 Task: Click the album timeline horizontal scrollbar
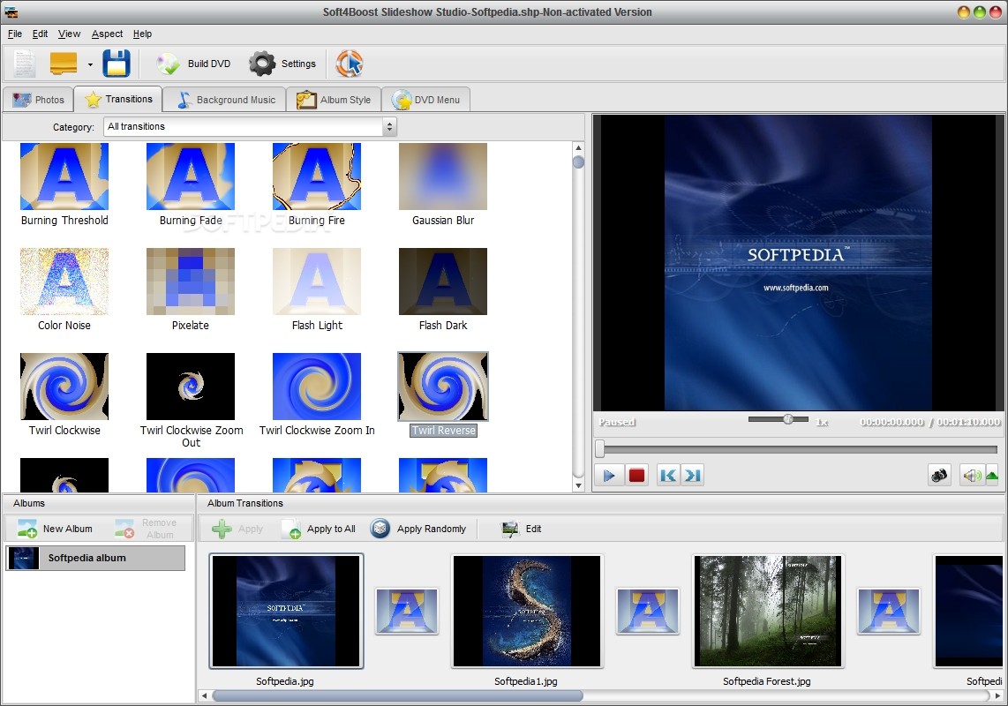pos(397,695)
